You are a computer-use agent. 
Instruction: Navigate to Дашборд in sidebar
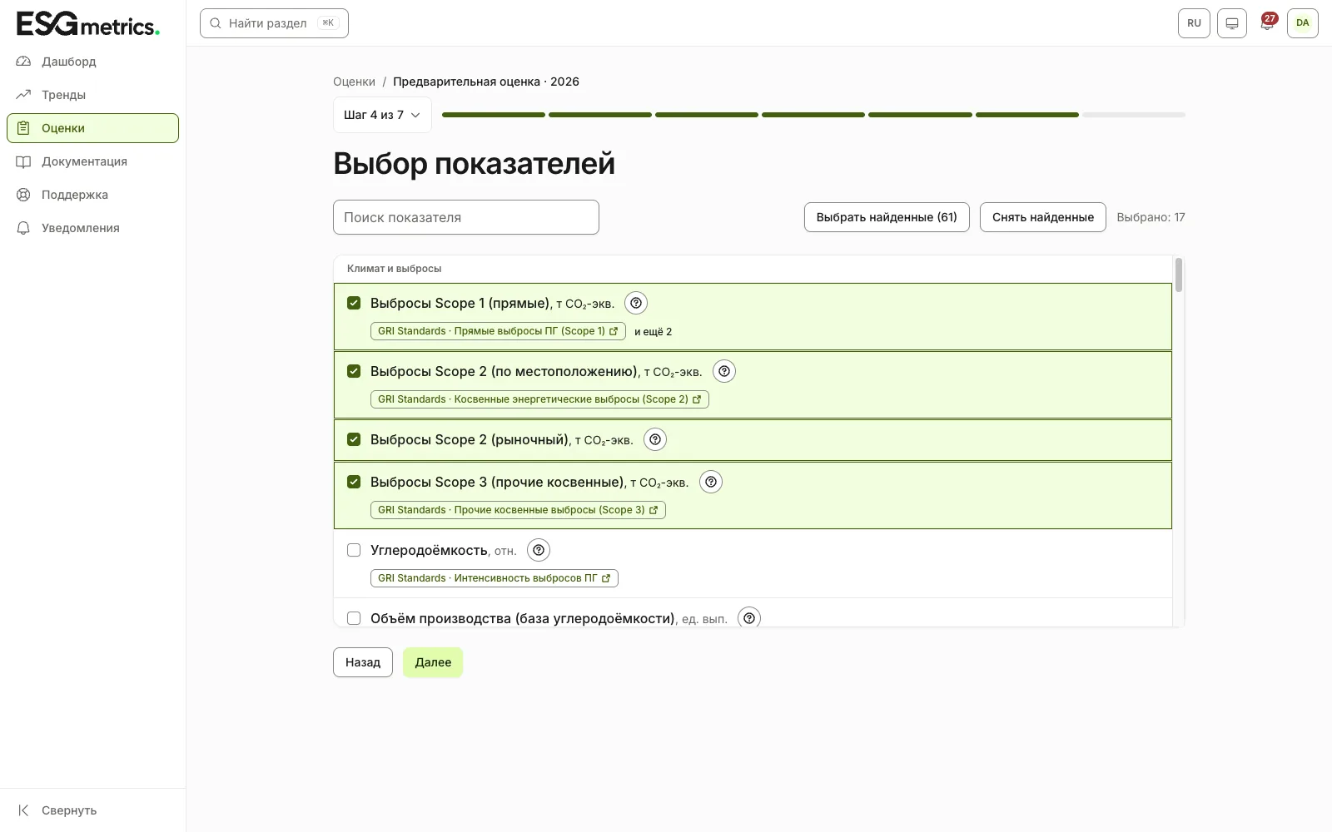coord(92,62)
